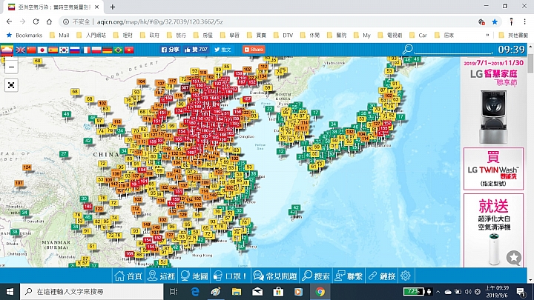Viewport: 534px width, 300px height.
Task: Go to the browser home page
Action: [49, 21]
